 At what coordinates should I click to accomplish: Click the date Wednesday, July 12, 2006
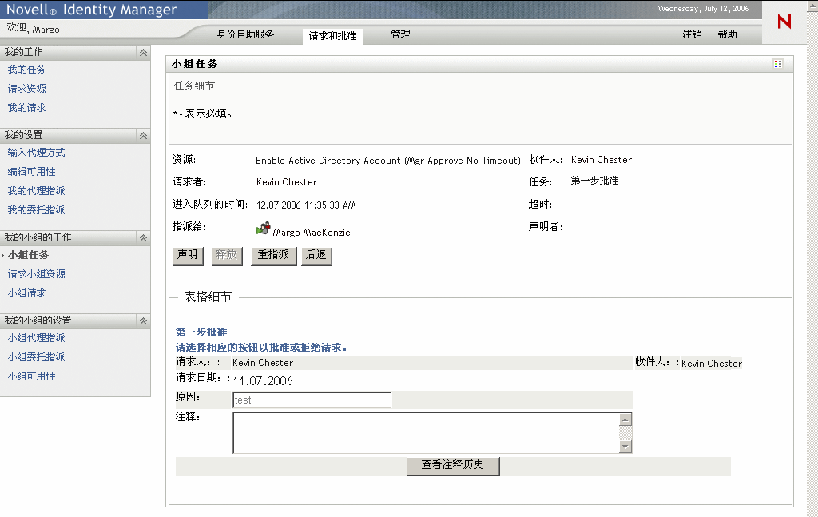(x=703, y=8)
